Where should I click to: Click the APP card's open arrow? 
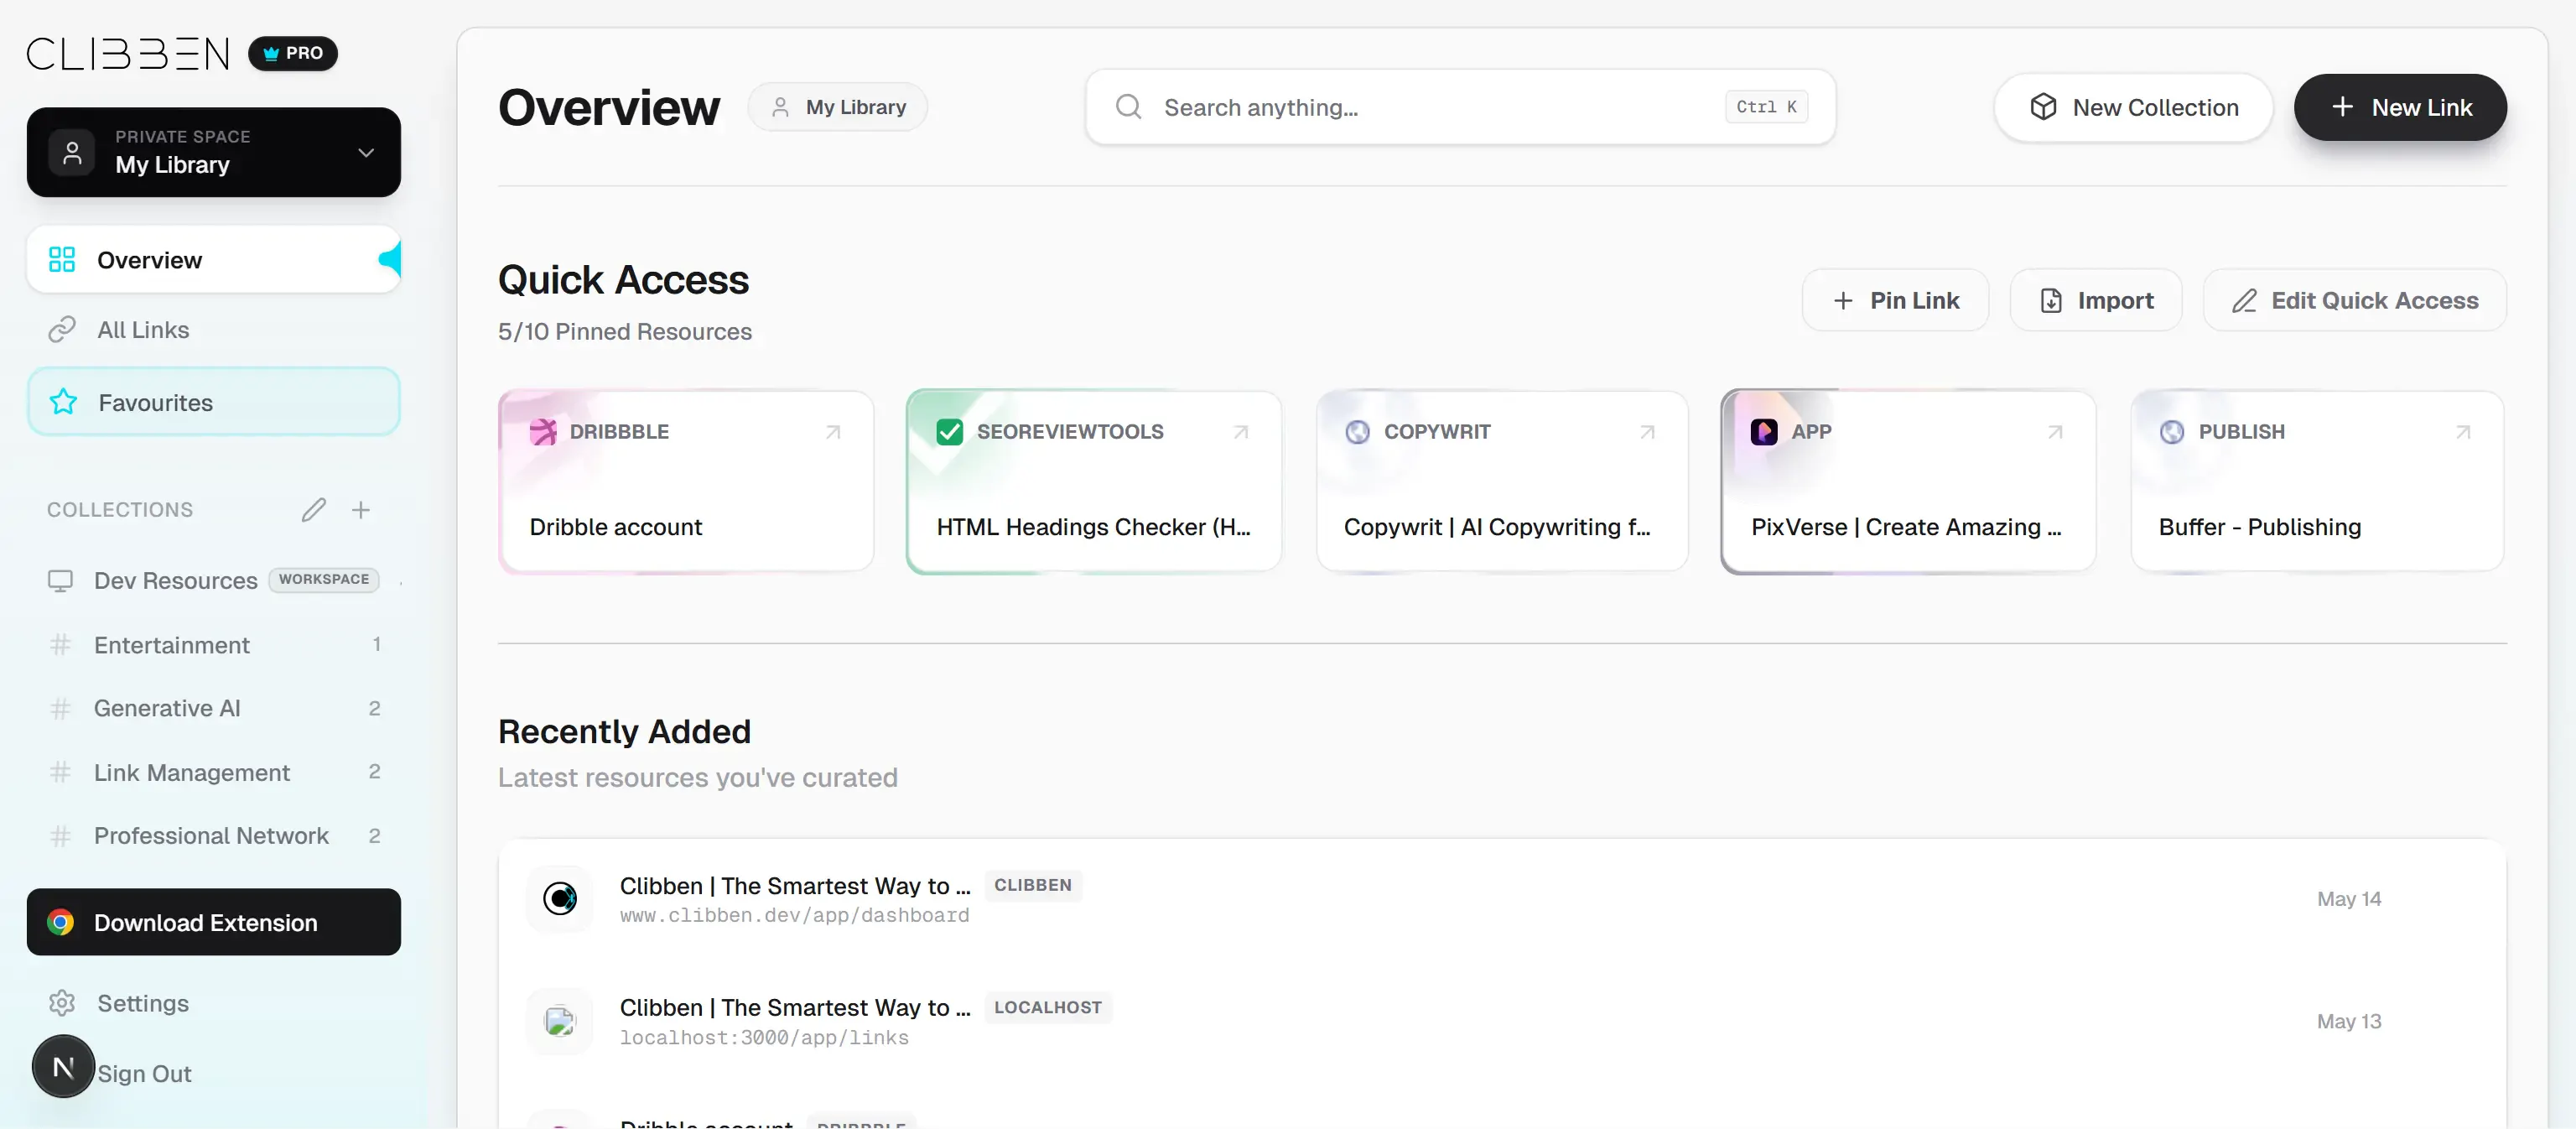tap(2055, 432)
